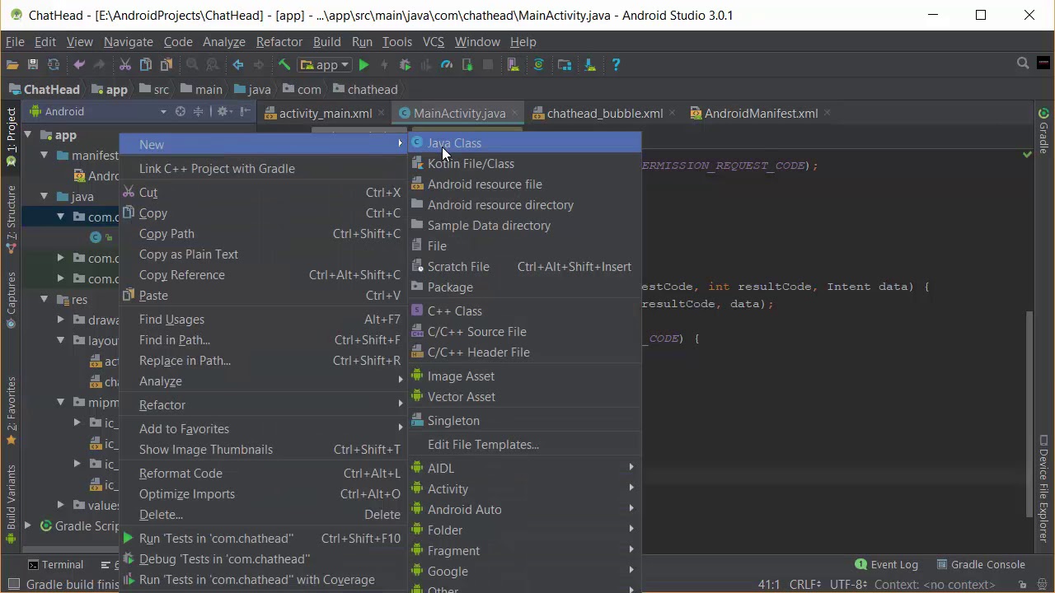Open the VCS menu
The height and width of the screenshot is (593, 1055).
coord(433,41)
